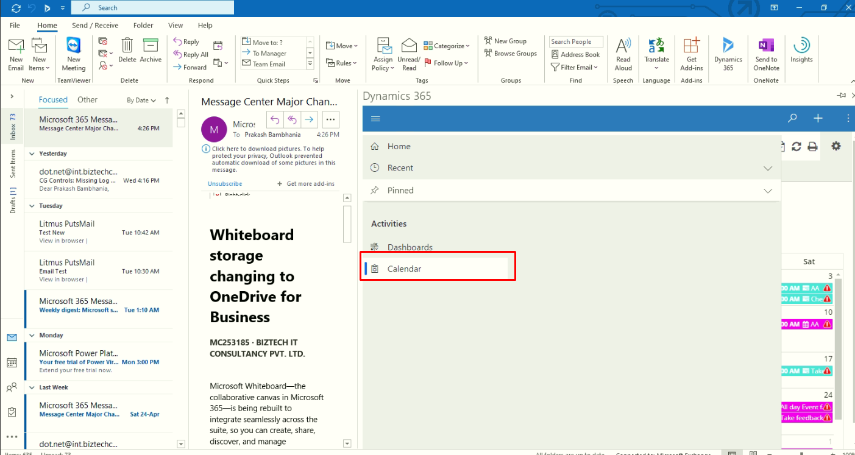
Task: Toggle the sort order arrow in mail list
Action: click(x=168, y=101)
